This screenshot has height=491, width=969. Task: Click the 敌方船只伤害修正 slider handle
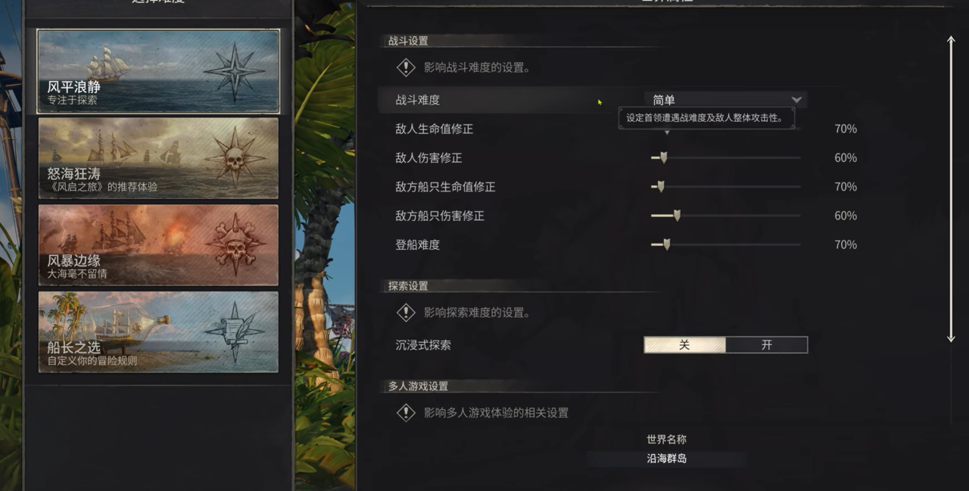tap(677, 216)
